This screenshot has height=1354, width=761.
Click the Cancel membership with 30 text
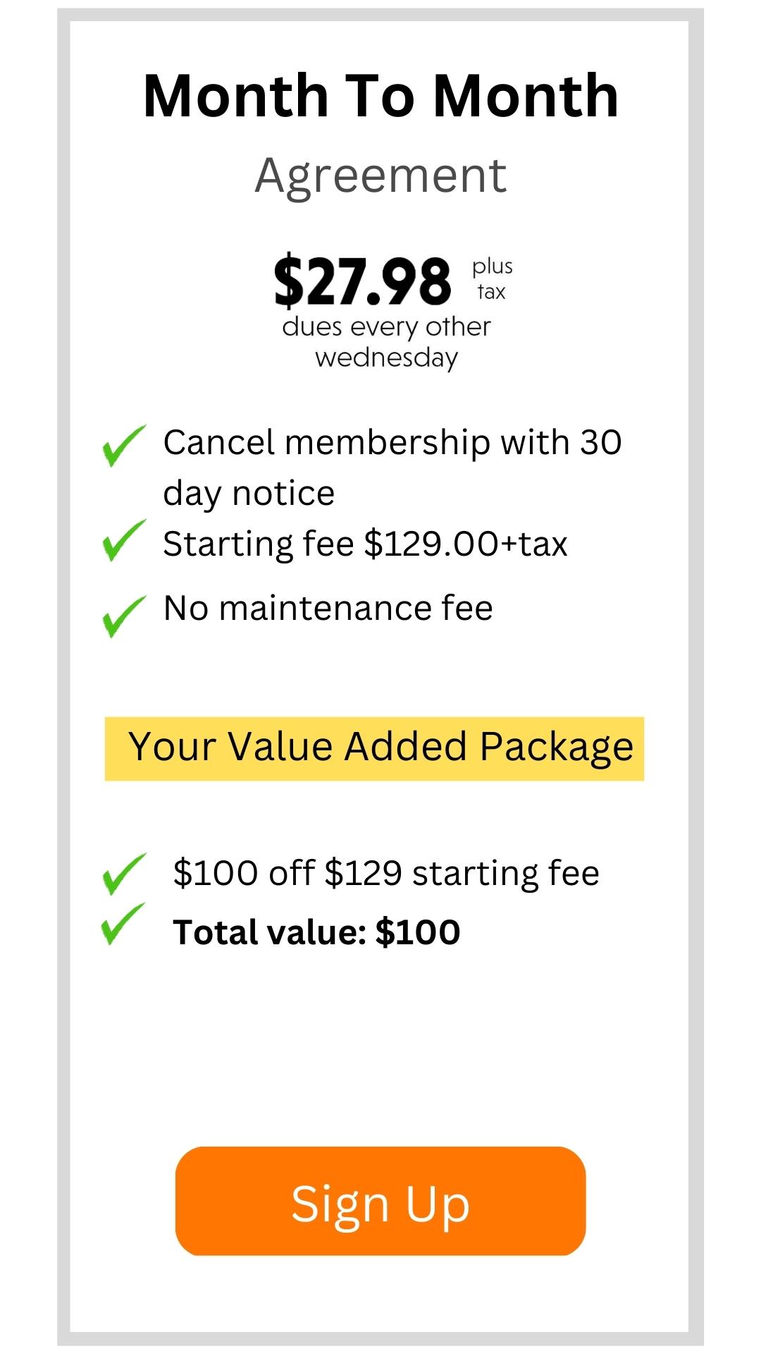(392, 443)
